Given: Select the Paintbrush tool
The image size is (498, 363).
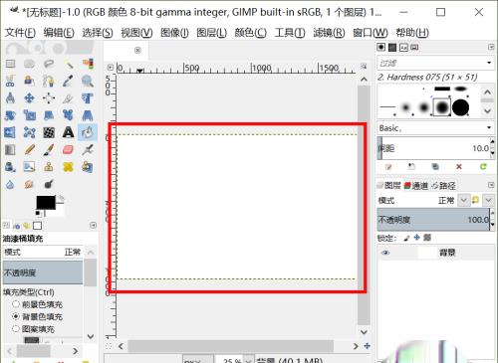Looking at the screenshot, I should coord(49,149).
